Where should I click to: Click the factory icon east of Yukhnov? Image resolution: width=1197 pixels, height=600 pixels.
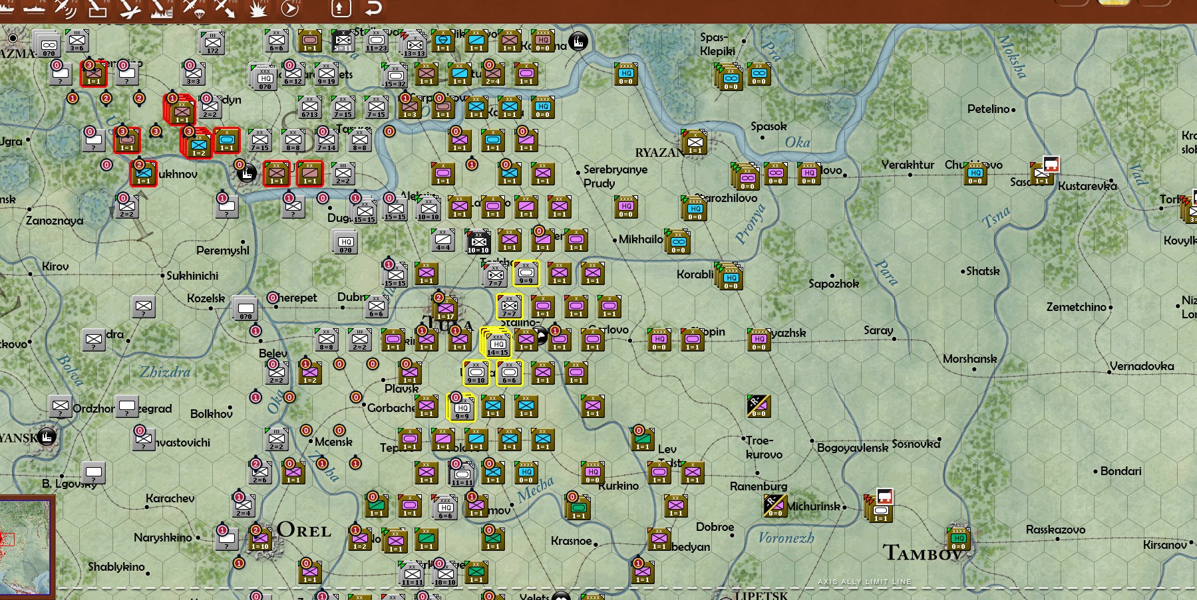[247, 173]
